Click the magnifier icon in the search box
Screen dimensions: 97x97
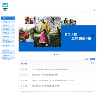tap(95, 10)
